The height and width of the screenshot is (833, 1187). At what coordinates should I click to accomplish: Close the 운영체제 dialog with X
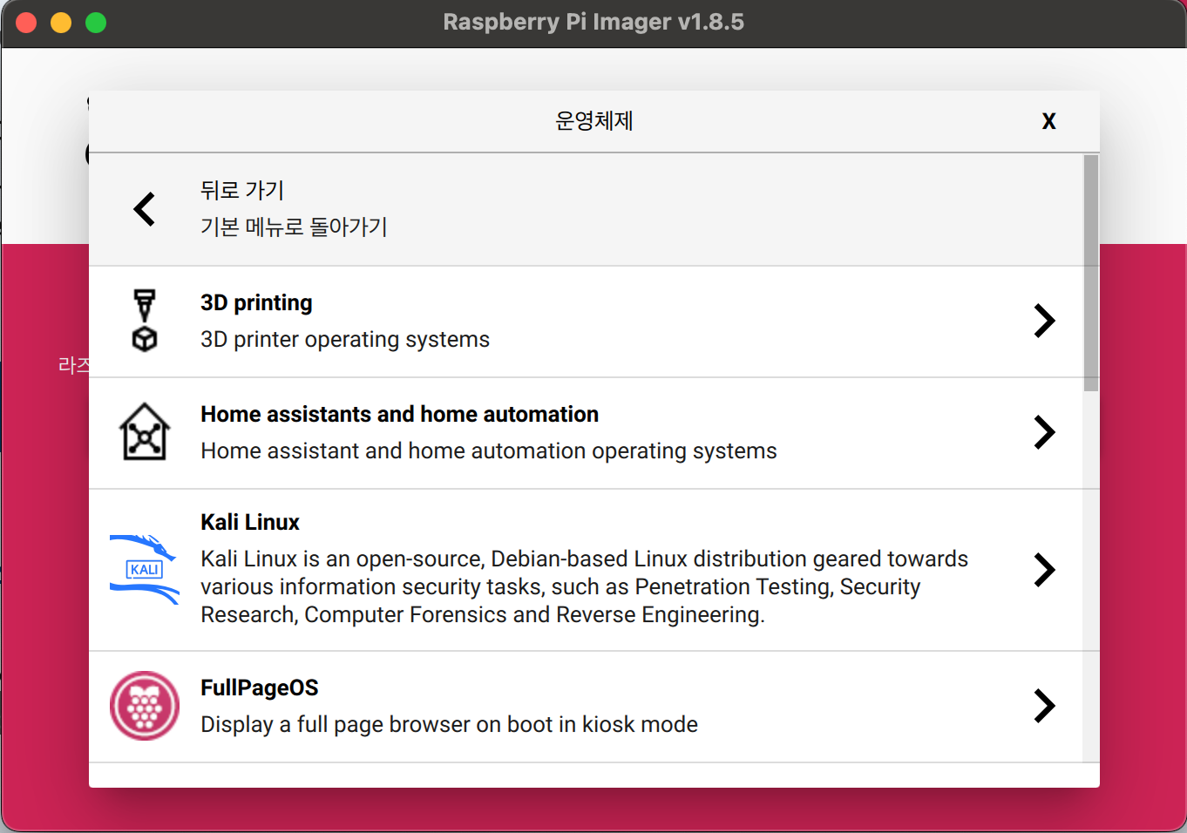click(x=1049, y=121)
